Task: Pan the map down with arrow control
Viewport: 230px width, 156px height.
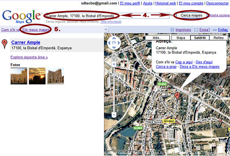Action: (x=114, y=47)
